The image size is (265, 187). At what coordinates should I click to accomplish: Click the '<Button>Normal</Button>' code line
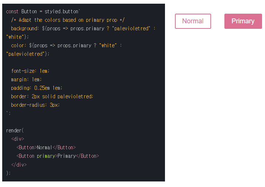(46, 147)
